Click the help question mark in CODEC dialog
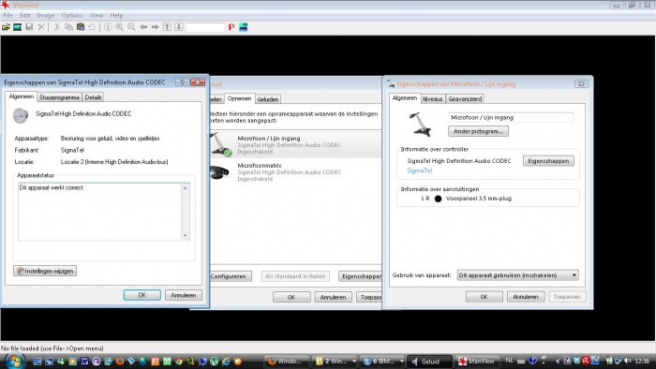 182,81
